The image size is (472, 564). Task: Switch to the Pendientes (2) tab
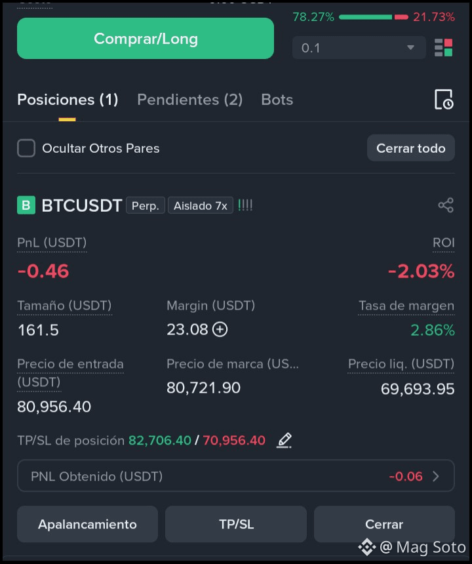click(190, 100)
